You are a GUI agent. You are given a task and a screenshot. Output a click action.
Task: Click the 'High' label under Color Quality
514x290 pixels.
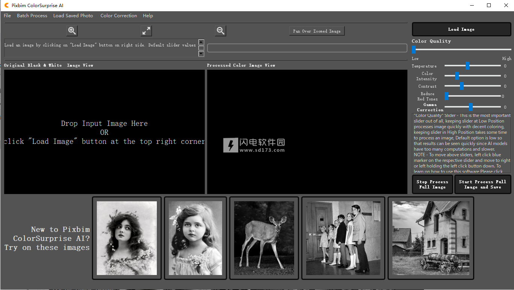click(506, 58)
